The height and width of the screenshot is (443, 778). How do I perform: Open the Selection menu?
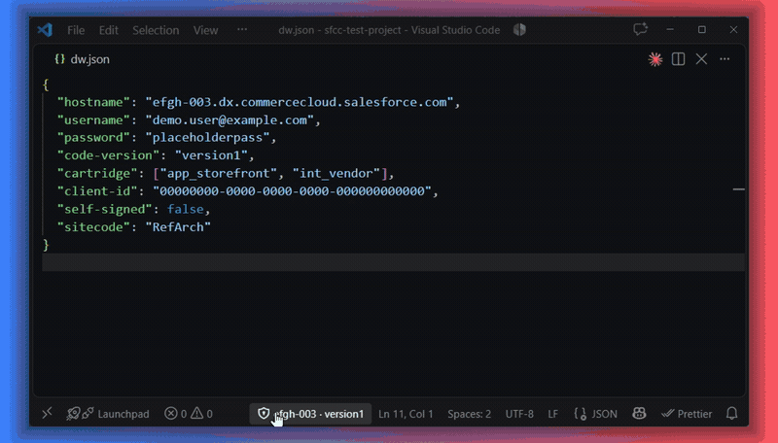pos(156,30)
